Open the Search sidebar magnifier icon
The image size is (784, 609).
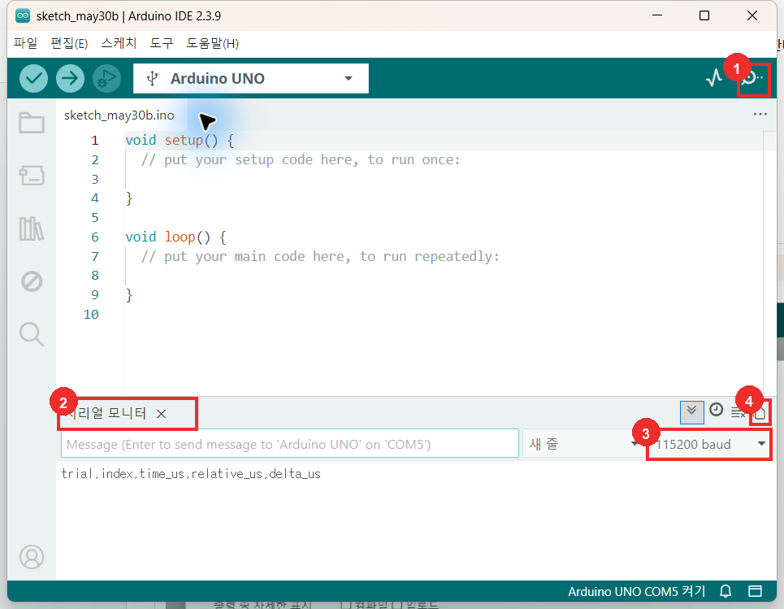(x=32, y=334)
